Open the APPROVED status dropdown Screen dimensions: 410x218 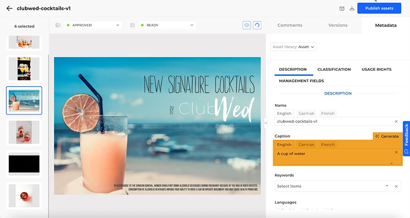tap(93, 25)
